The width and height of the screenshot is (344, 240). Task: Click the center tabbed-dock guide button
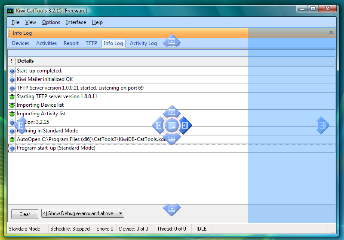point(172,125)
